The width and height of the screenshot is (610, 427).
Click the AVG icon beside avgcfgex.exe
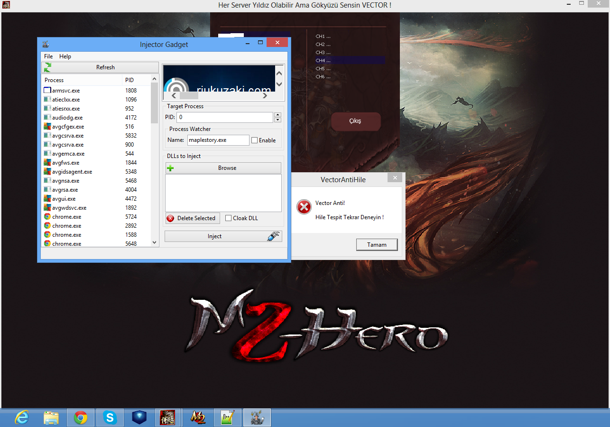coord(47,127)
